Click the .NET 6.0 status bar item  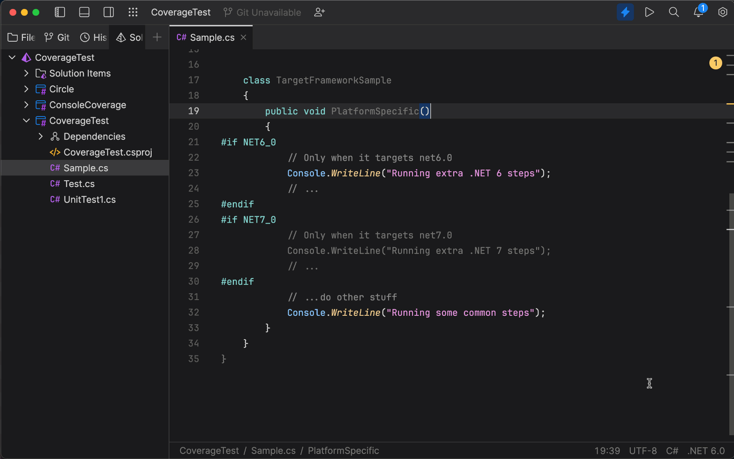pos(706,450)
